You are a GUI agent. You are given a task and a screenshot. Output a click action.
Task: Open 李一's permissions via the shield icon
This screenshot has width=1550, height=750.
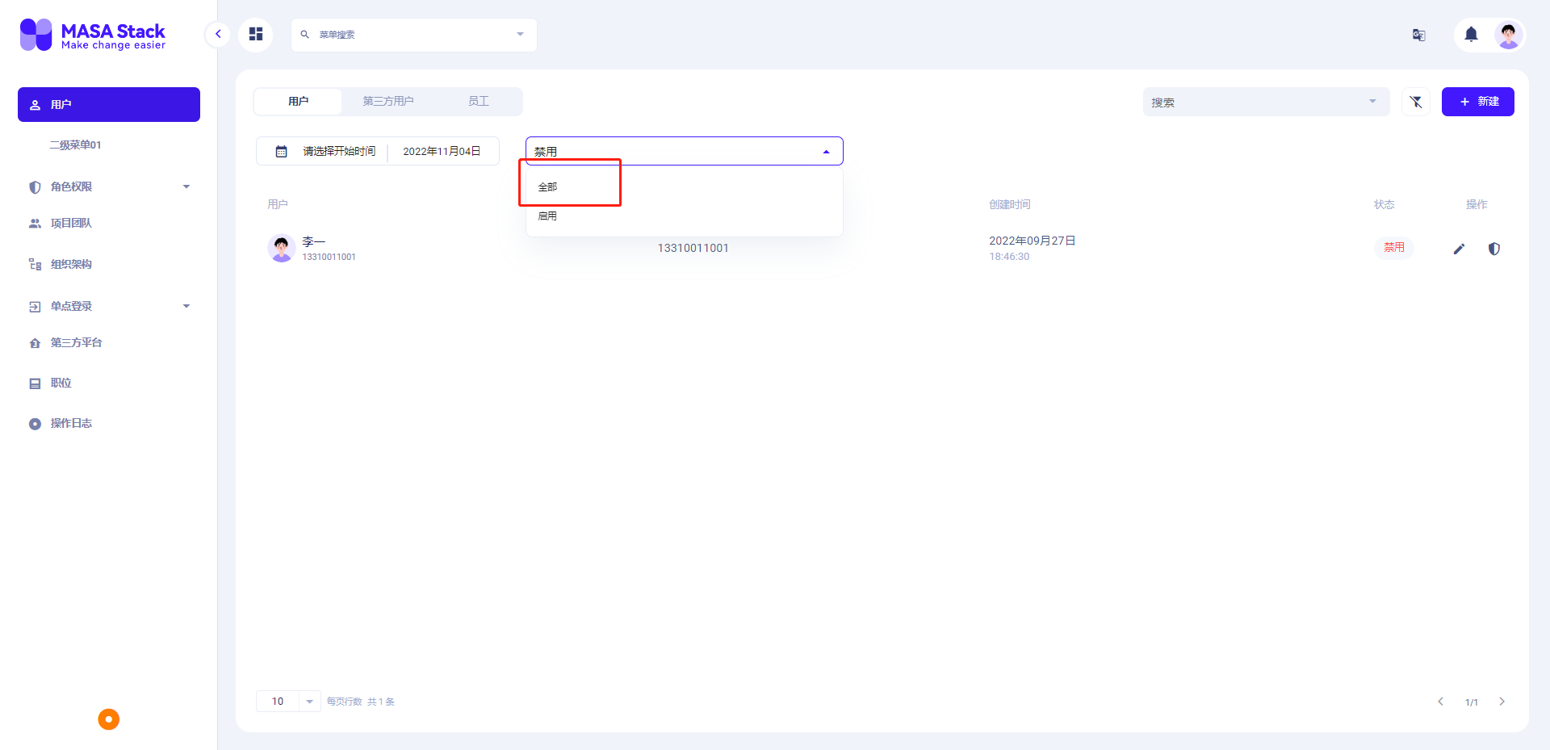[1494, 249]
